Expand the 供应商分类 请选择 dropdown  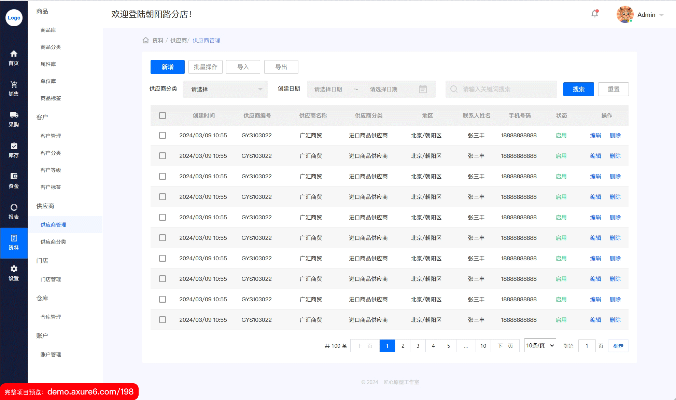click(x=225, y=89)
